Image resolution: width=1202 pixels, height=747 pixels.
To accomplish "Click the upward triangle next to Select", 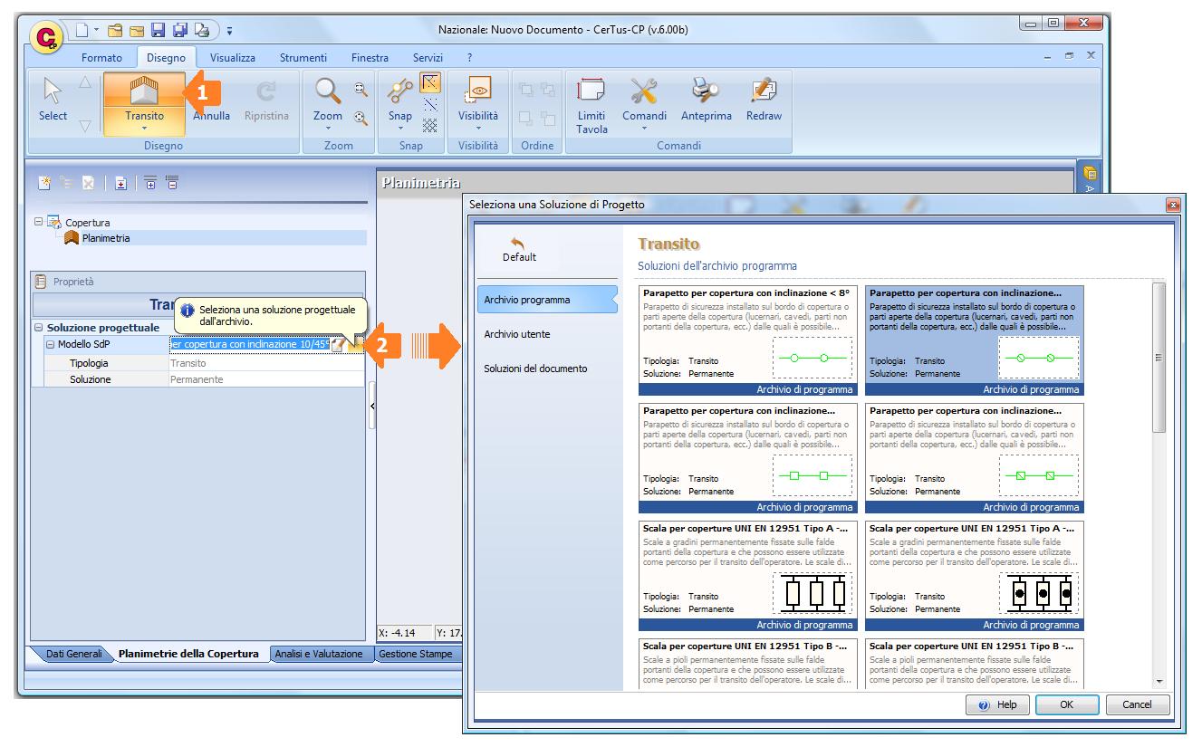I will pos(84,82).
